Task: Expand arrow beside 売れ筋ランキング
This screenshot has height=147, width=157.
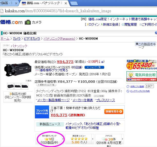Action: [x=63, y=139]
